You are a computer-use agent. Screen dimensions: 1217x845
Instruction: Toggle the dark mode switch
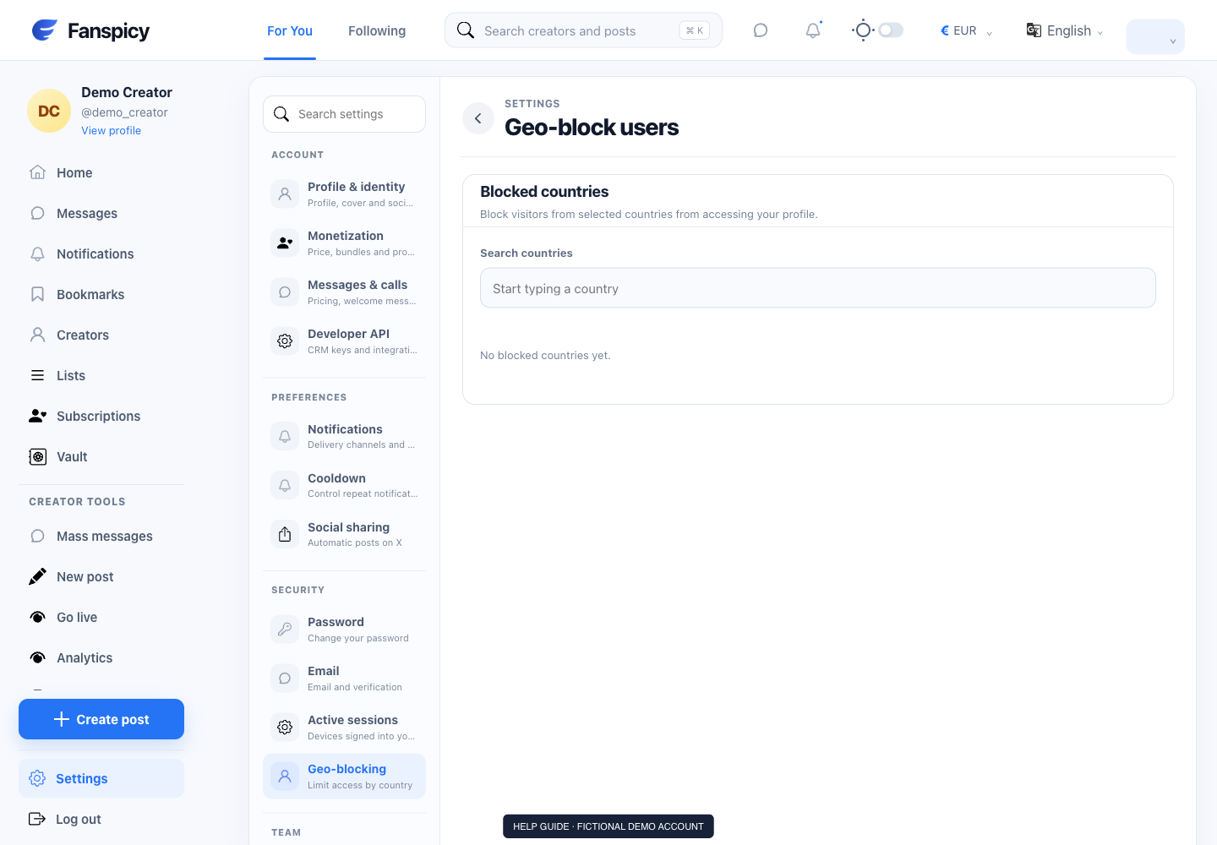point(891,30)
